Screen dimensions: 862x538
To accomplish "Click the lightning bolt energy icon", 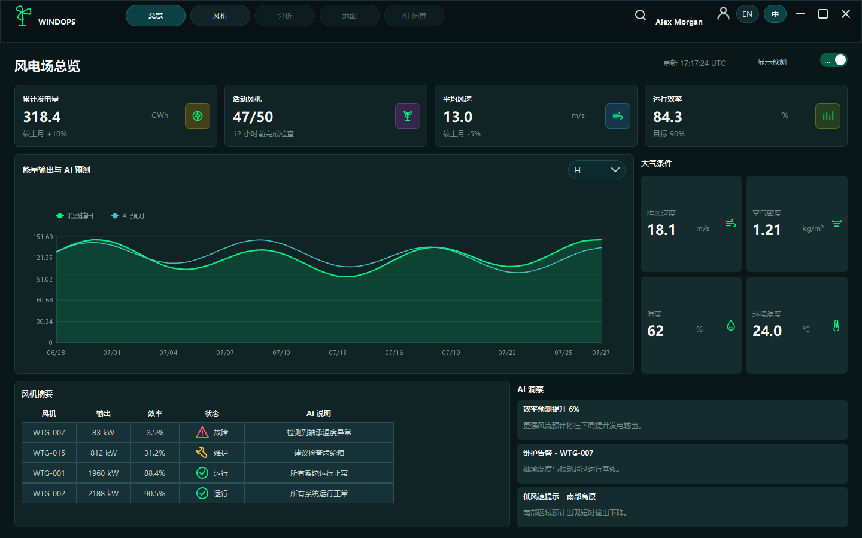I will tap(198, 116).
